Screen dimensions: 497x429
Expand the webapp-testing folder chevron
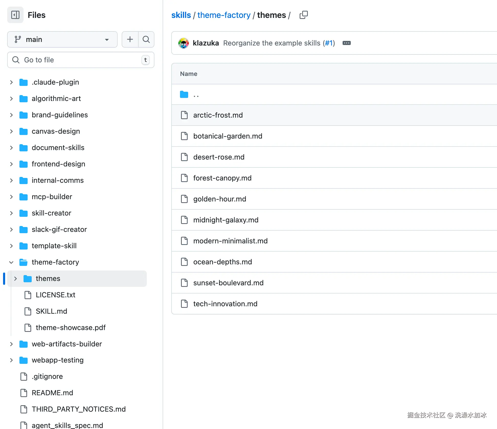click(11, 360)
